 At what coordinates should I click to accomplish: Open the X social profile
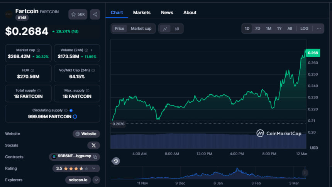[93, 145]
